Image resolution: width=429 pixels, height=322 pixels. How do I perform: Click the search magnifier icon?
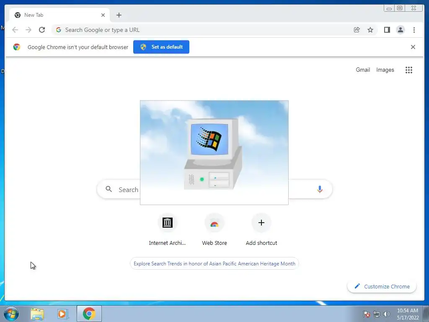click(109, 189)
